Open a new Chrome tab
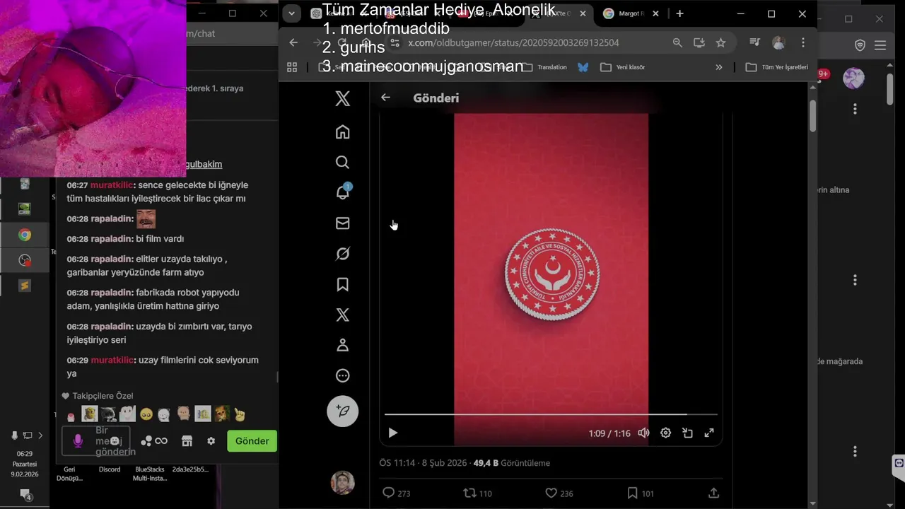 [679, 13]
